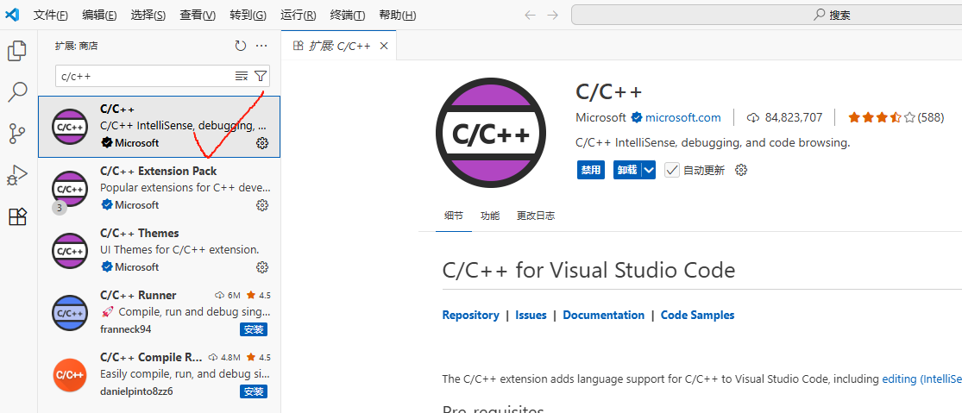Click the Uninstall button

pyautogui.click(x=627, y=170)
